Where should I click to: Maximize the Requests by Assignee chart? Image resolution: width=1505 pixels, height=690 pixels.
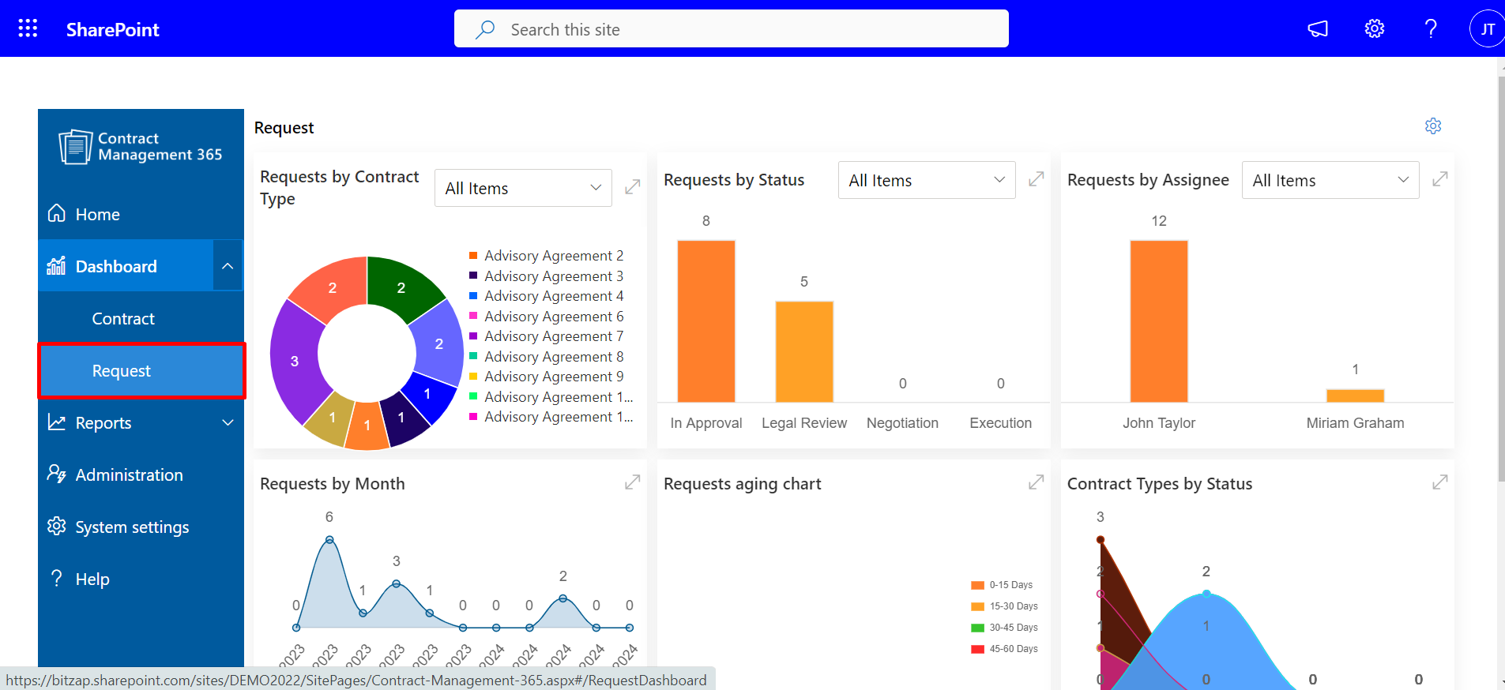1440,179
